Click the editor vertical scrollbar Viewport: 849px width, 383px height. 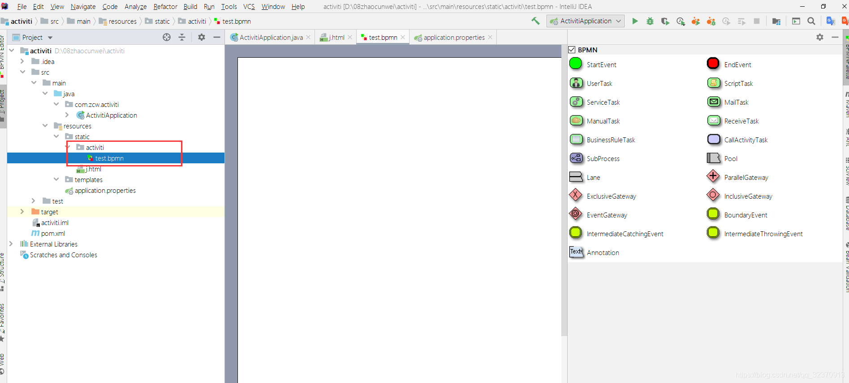pos(564,190)
